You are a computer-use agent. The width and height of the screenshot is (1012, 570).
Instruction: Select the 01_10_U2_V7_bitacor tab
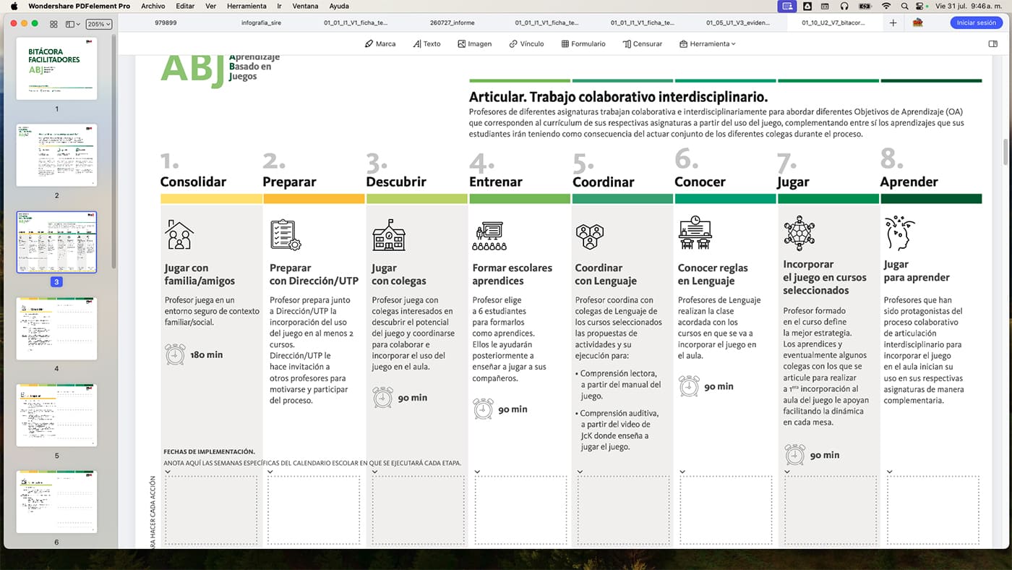[833, 23]
